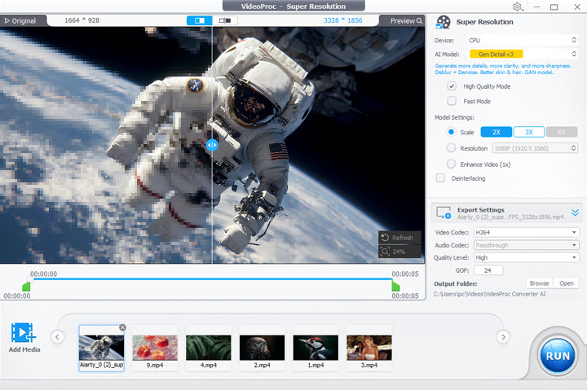Open the settings gear in title bar

[x=518, y=7]
